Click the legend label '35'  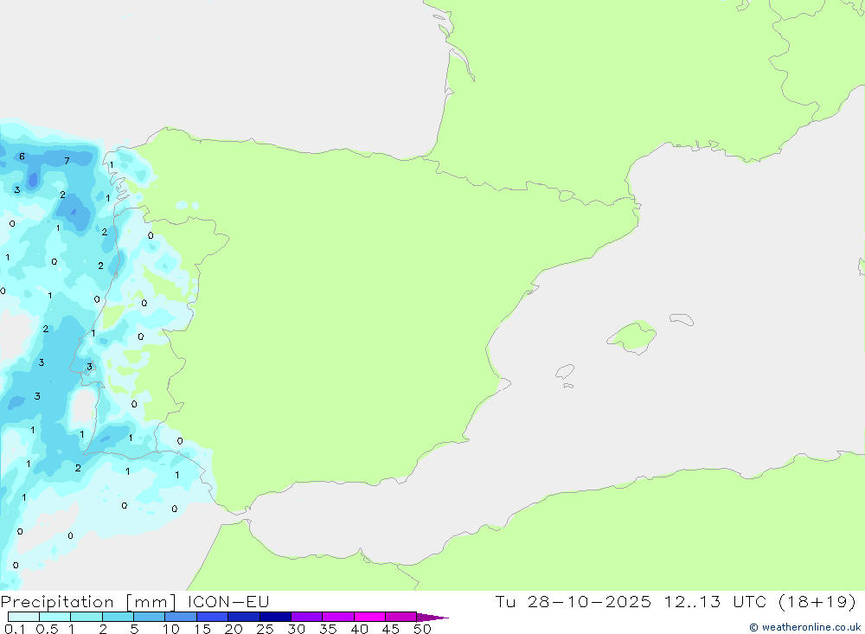328,629
